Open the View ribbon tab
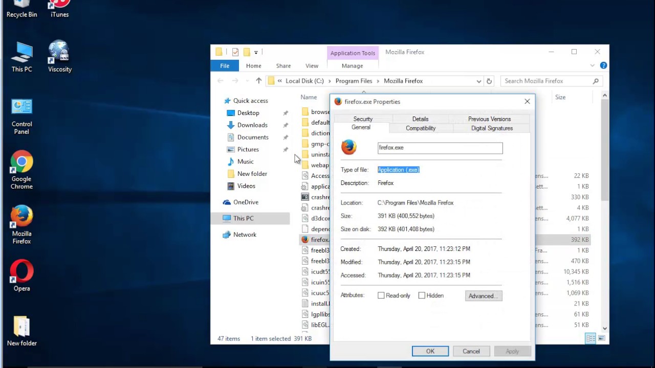The height and width of the screenshot is (368, 655). (312, 65)
